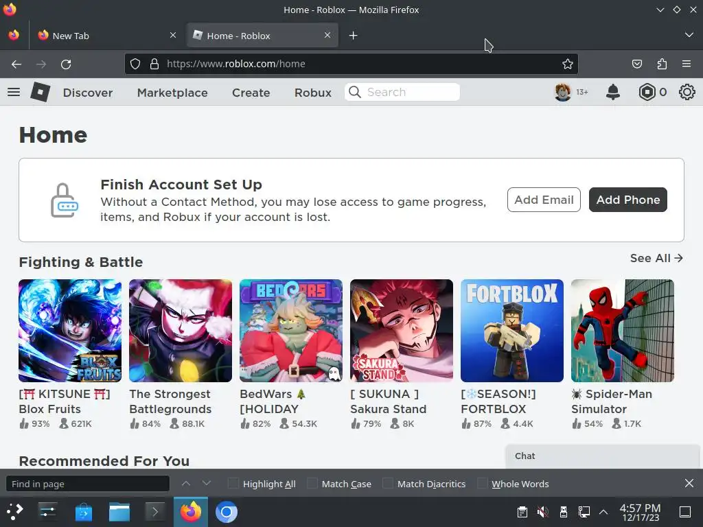Switch to the Home - Roblox tab

(262, 36)
